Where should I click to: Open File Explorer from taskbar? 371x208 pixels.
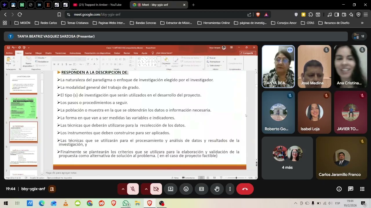(137, 203)
